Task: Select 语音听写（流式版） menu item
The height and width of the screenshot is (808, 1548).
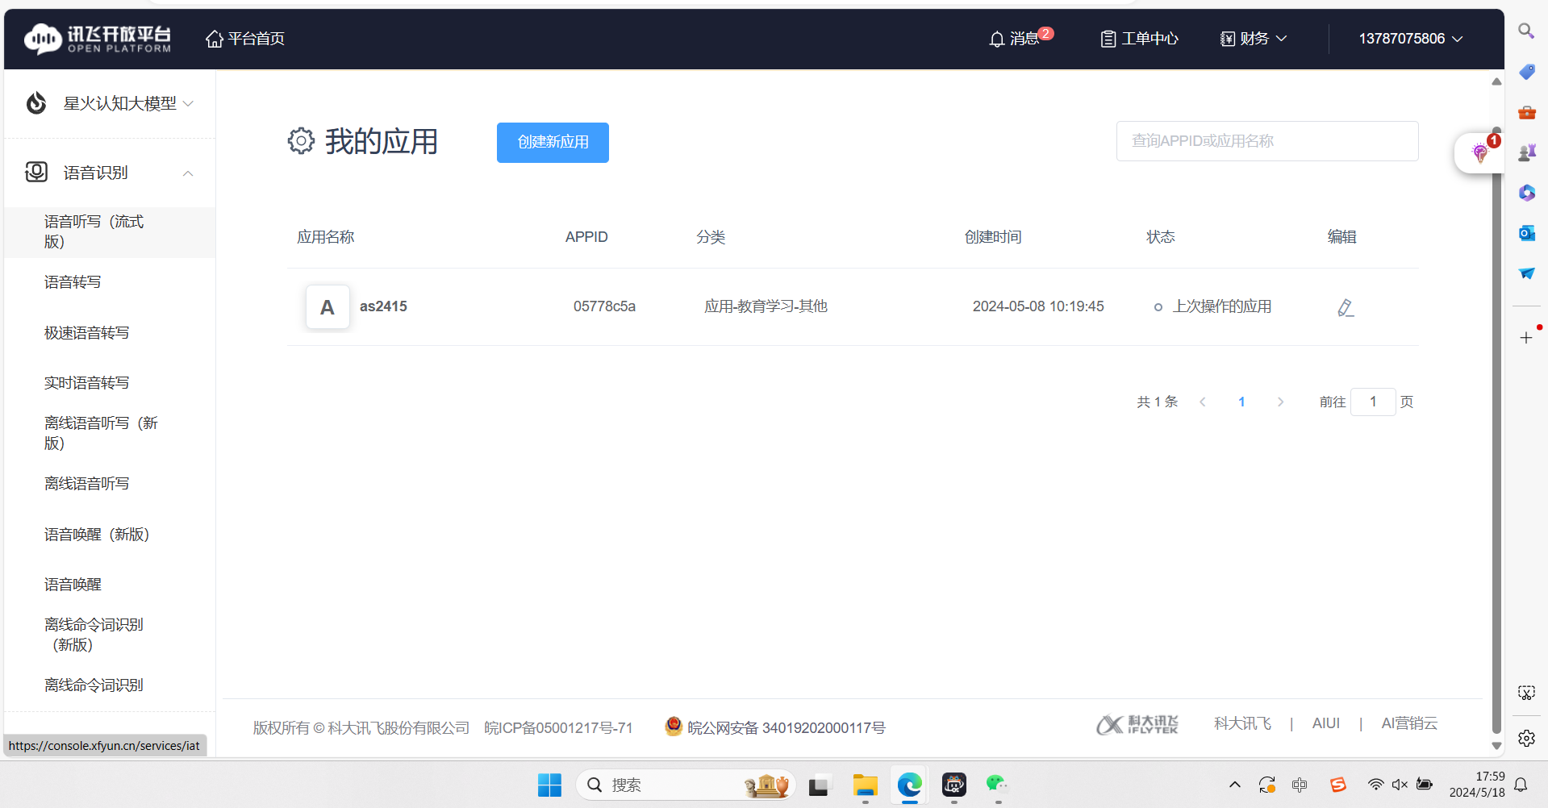Action: click(110, 231)
